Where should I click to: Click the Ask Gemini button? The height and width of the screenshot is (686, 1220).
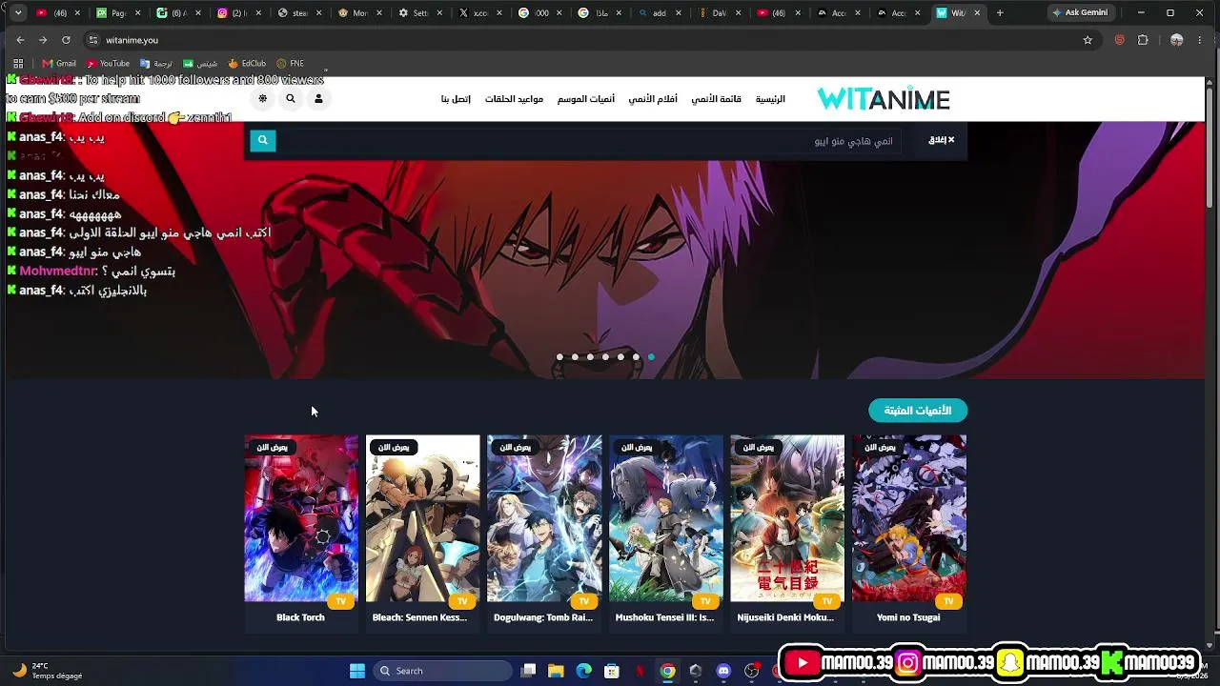click(1080, 13)
